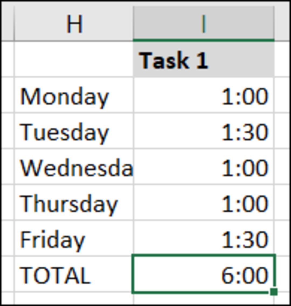Select the TOTAL label cell
This screenshot has height=306, width=291.
tap(74, 274)
